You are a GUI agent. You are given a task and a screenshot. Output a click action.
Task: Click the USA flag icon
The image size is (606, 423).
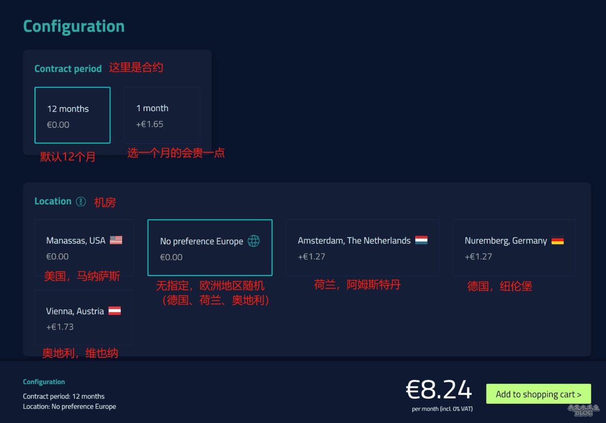coord(116,240)
